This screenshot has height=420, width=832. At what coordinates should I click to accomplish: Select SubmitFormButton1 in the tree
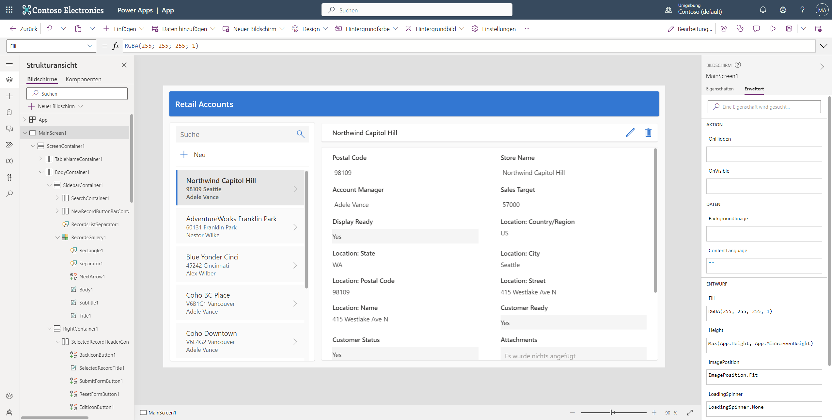point(101,381)
